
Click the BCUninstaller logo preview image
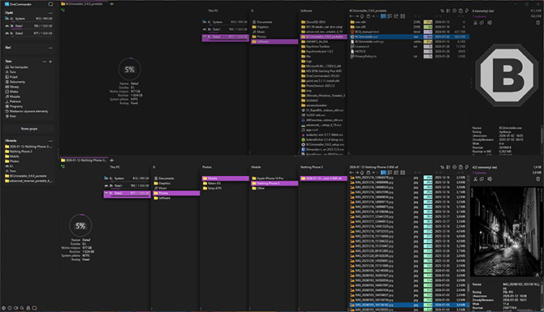coord(506,75)
